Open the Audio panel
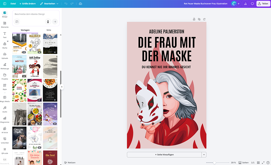 [4, 109]
